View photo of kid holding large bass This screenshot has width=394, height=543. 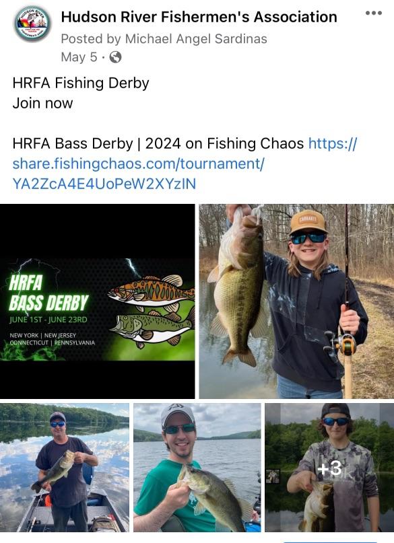point(296,301)
